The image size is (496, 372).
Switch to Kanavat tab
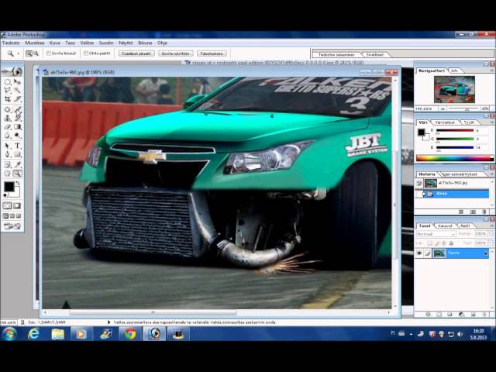click(x=445, y=226)
